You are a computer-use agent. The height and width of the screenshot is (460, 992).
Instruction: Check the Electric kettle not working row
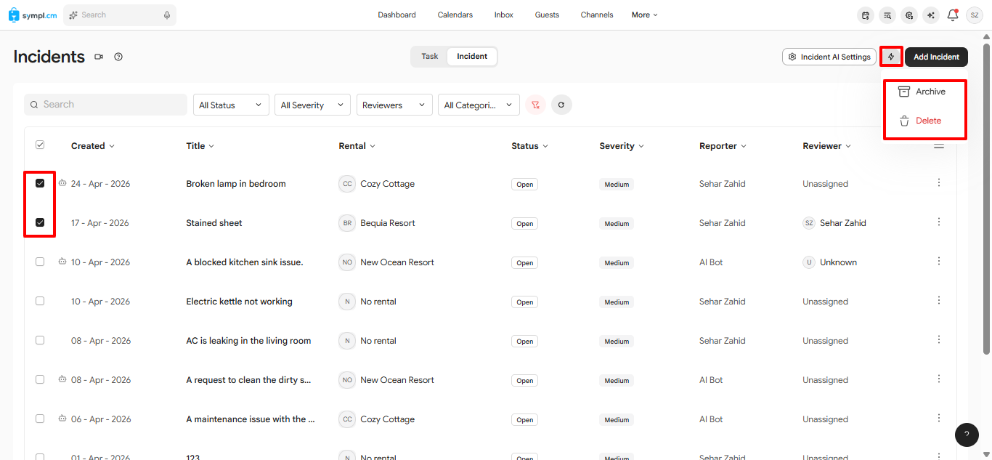(40, 301)
